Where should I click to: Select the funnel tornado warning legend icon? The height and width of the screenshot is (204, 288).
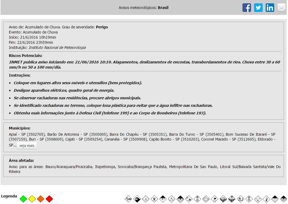tap(154, 199)
